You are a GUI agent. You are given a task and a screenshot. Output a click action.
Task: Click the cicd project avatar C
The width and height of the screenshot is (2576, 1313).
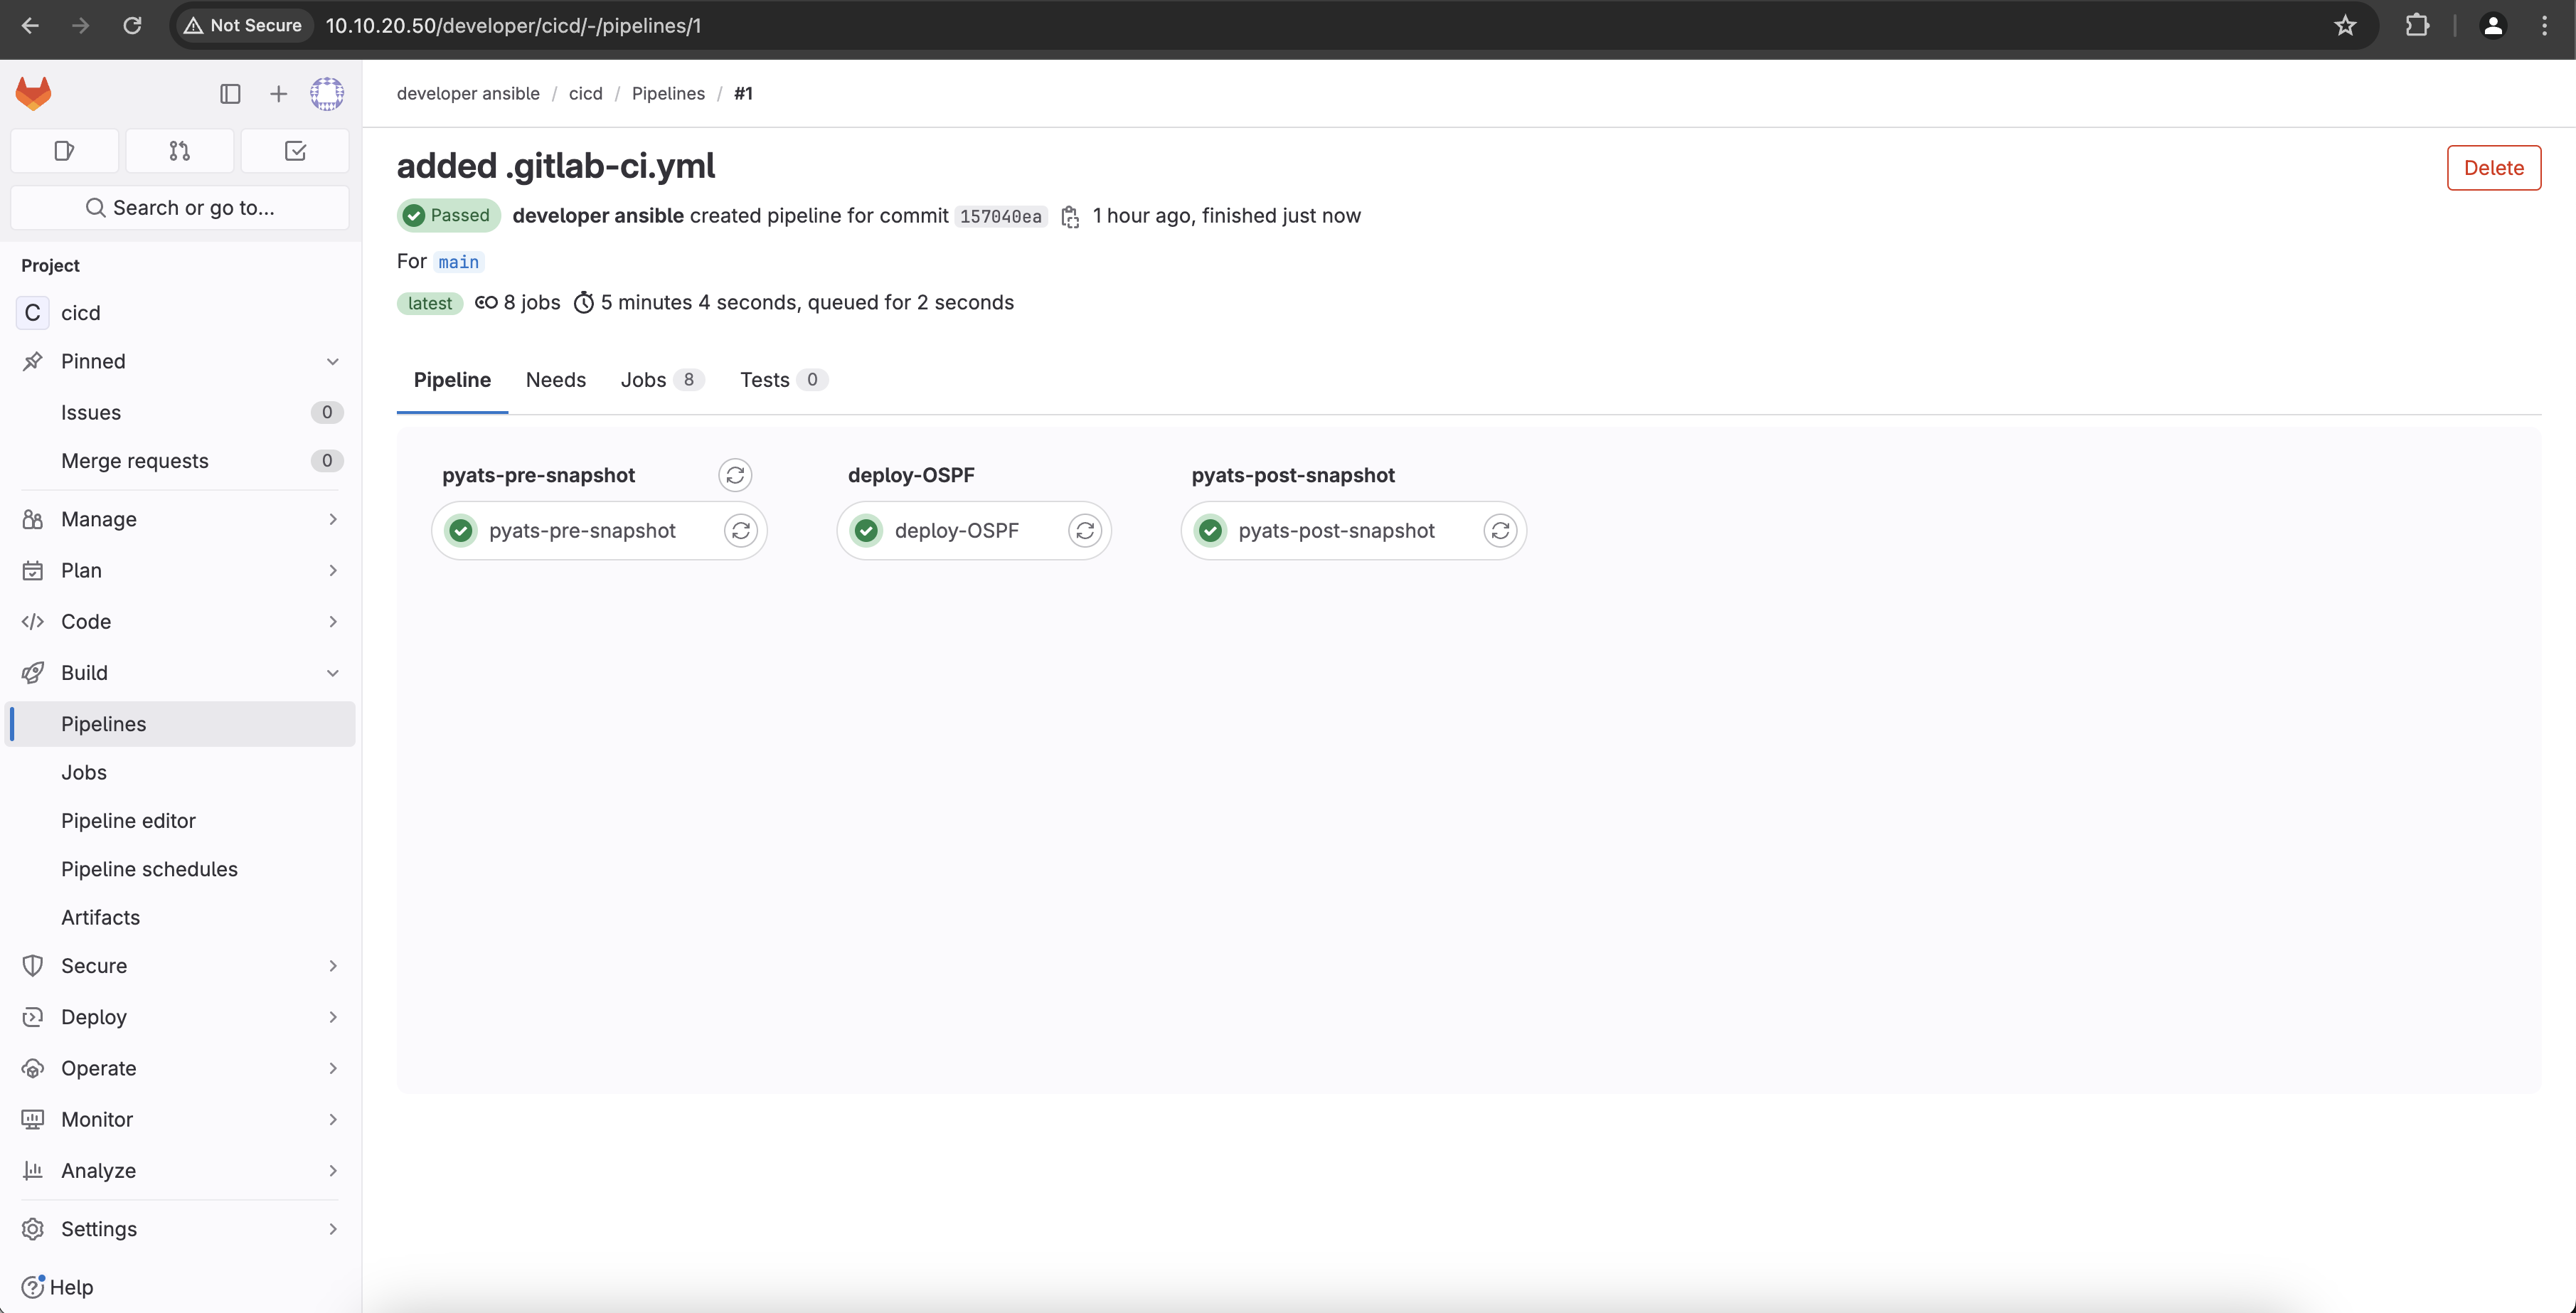tap(32, 313)
